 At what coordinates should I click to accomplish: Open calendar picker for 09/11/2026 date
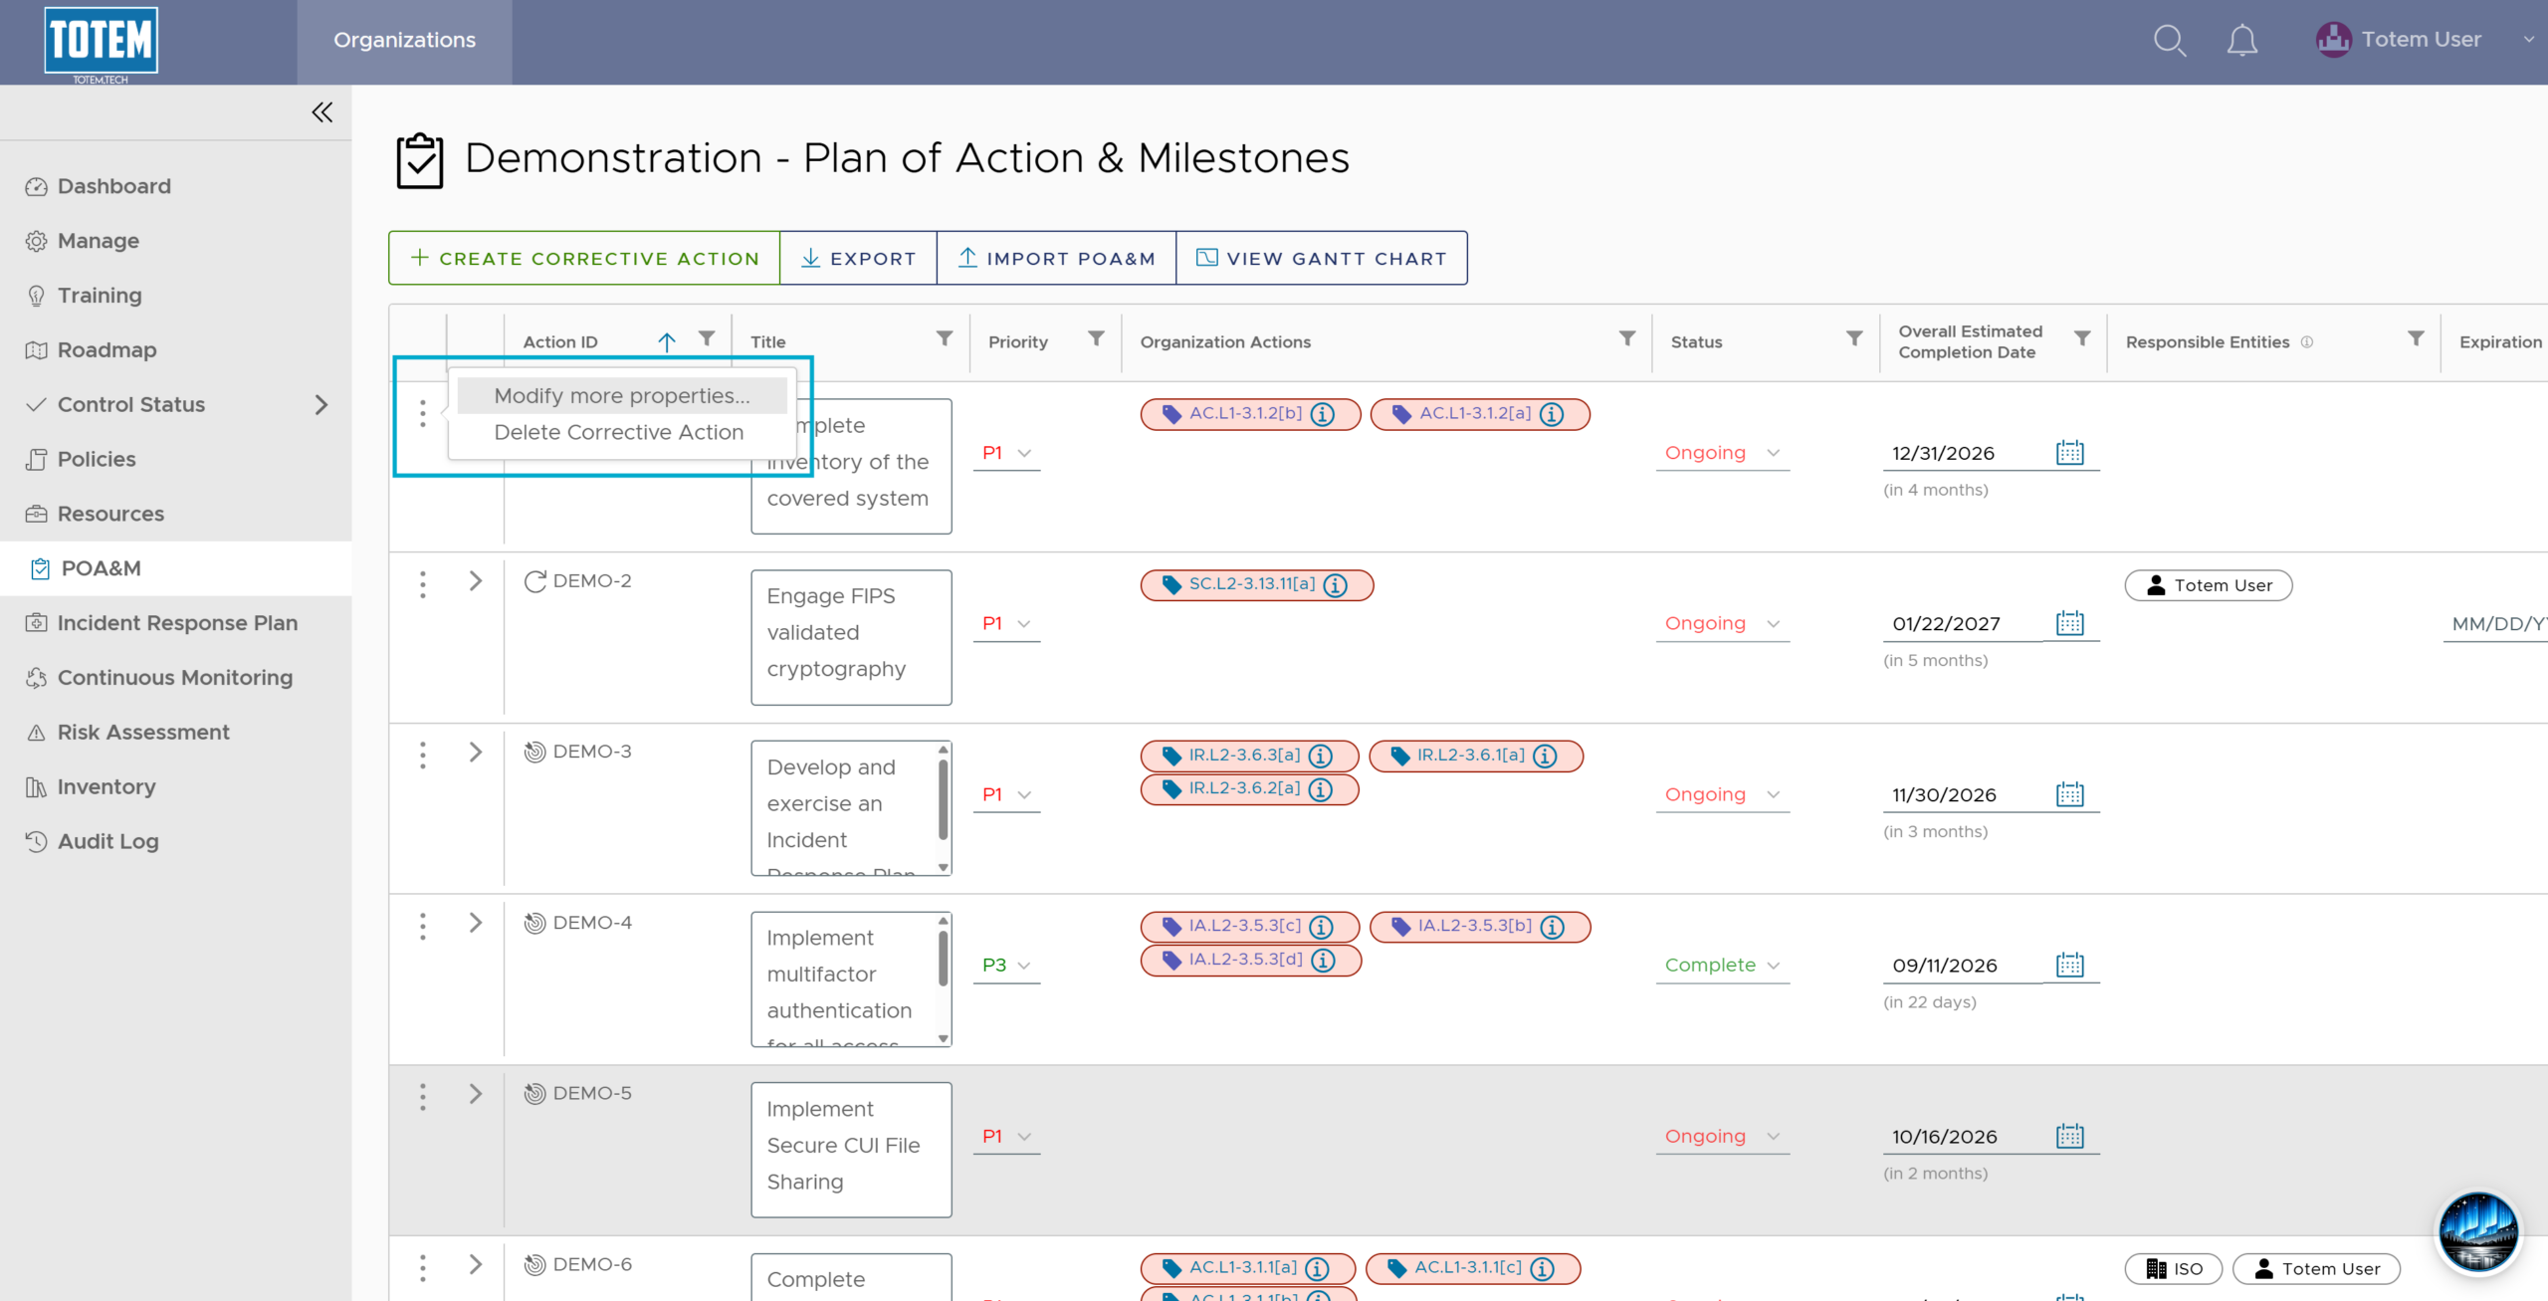(2070, 965)
